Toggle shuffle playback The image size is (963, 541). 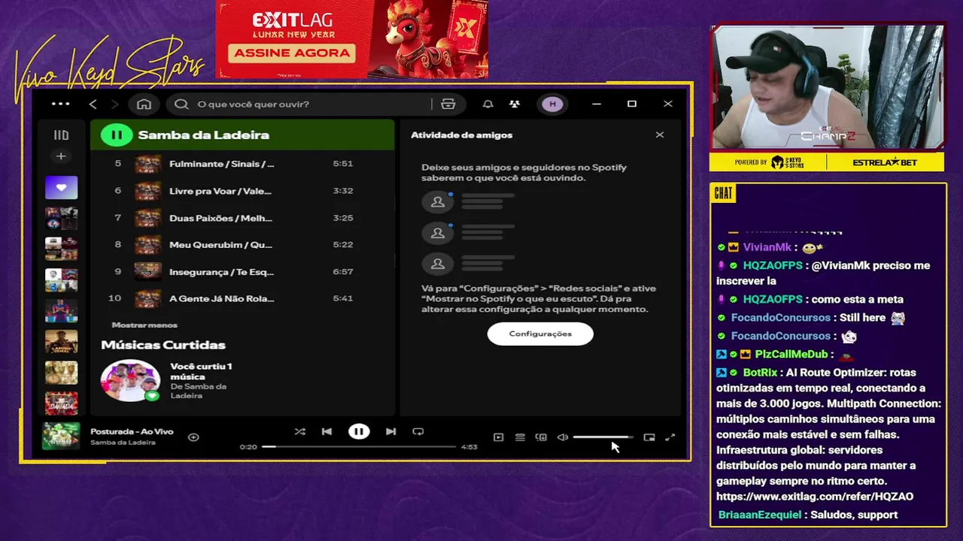(299, 431)
